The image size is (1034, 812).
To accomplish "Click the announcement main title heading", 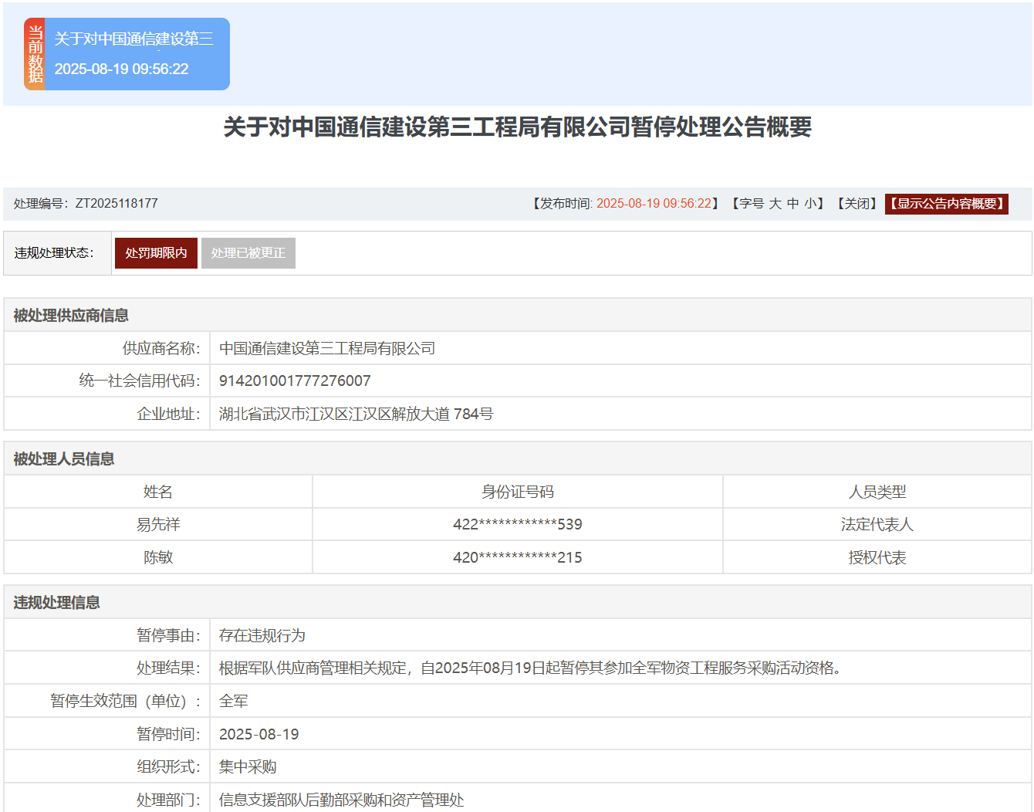I will [x=518, y=127].
